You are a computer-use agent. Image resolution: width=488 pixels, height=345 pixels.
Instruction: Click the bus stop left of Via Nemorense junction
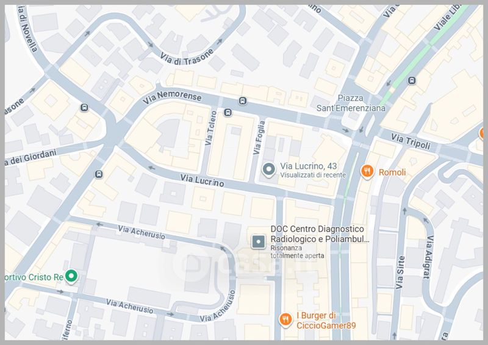tap(84, 108)
